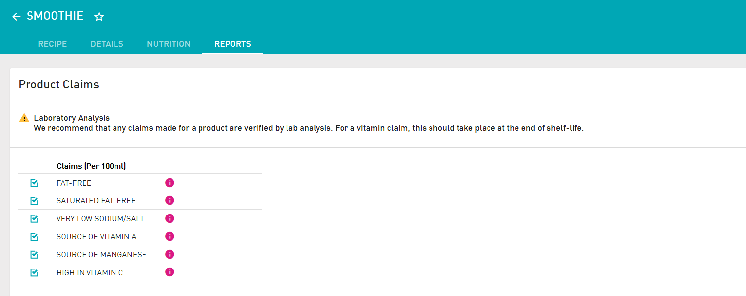
Task: Uncheck the FAT-FREE claim checkbox
Action: coord(34,183)
